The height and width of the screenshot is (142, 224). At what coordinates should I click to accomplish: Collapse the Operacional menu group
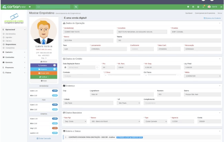pyautogui.click(x=14, y=30)
